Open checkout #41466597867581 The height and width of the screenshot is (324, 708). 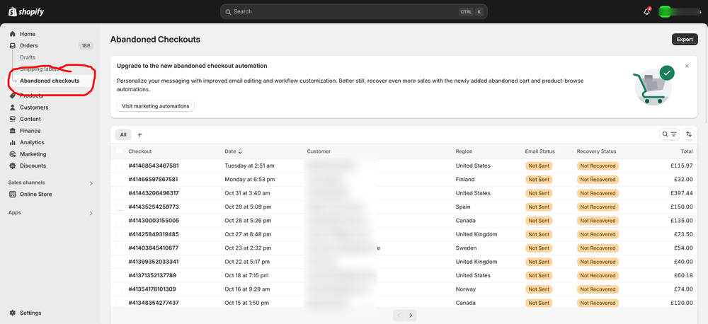[153, 179]
